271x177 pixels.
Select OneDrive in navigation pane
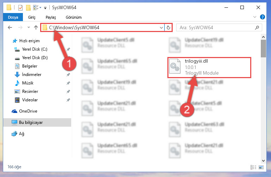(x=28, y=111)
